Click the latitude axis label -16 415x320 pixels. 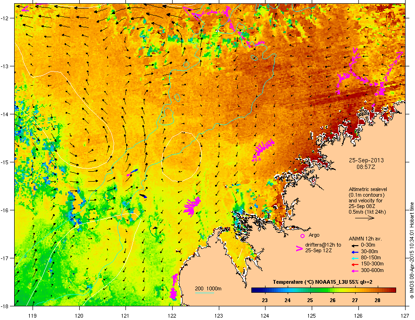point(5,210)
